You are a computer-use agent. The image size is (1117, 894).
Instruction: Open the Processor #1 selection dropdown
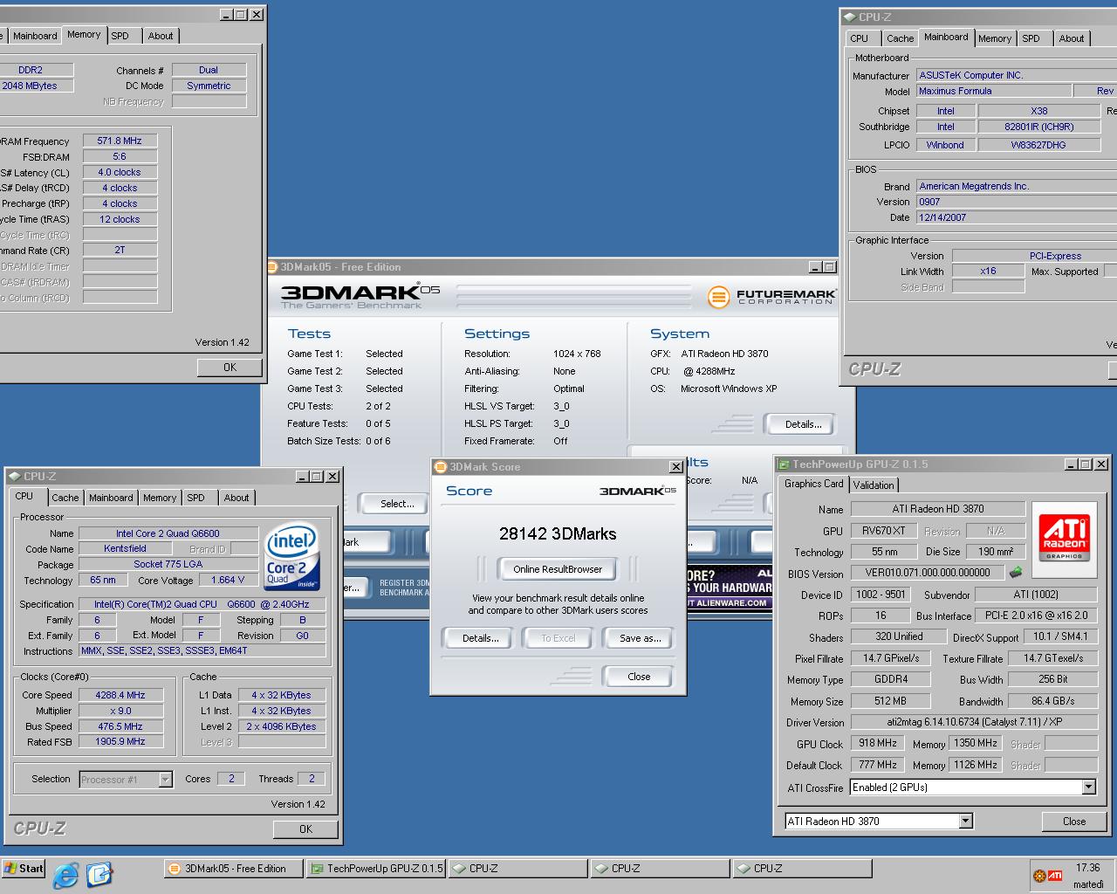click(165, 780)
